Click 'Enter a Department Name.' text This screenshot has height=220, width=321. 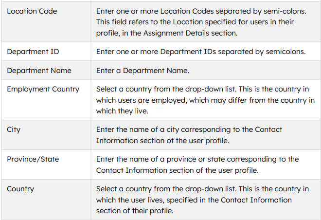tap(143, 71)
